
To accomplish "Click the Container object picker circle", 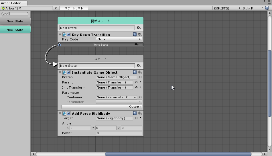I will [x=140, y=97].
